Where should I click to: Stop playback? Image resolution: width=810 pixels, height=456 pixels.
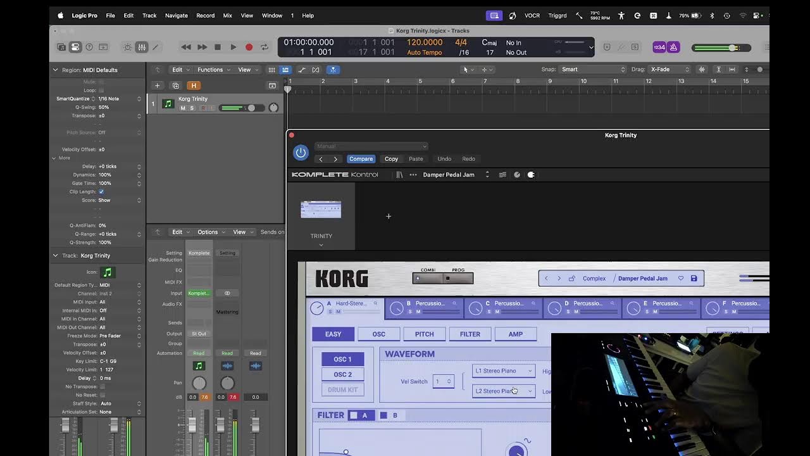click(x=218, y=47)
